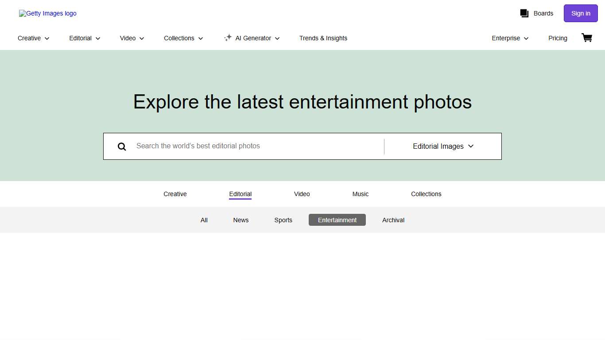Click the search magnifier icon

pos(122,146)
